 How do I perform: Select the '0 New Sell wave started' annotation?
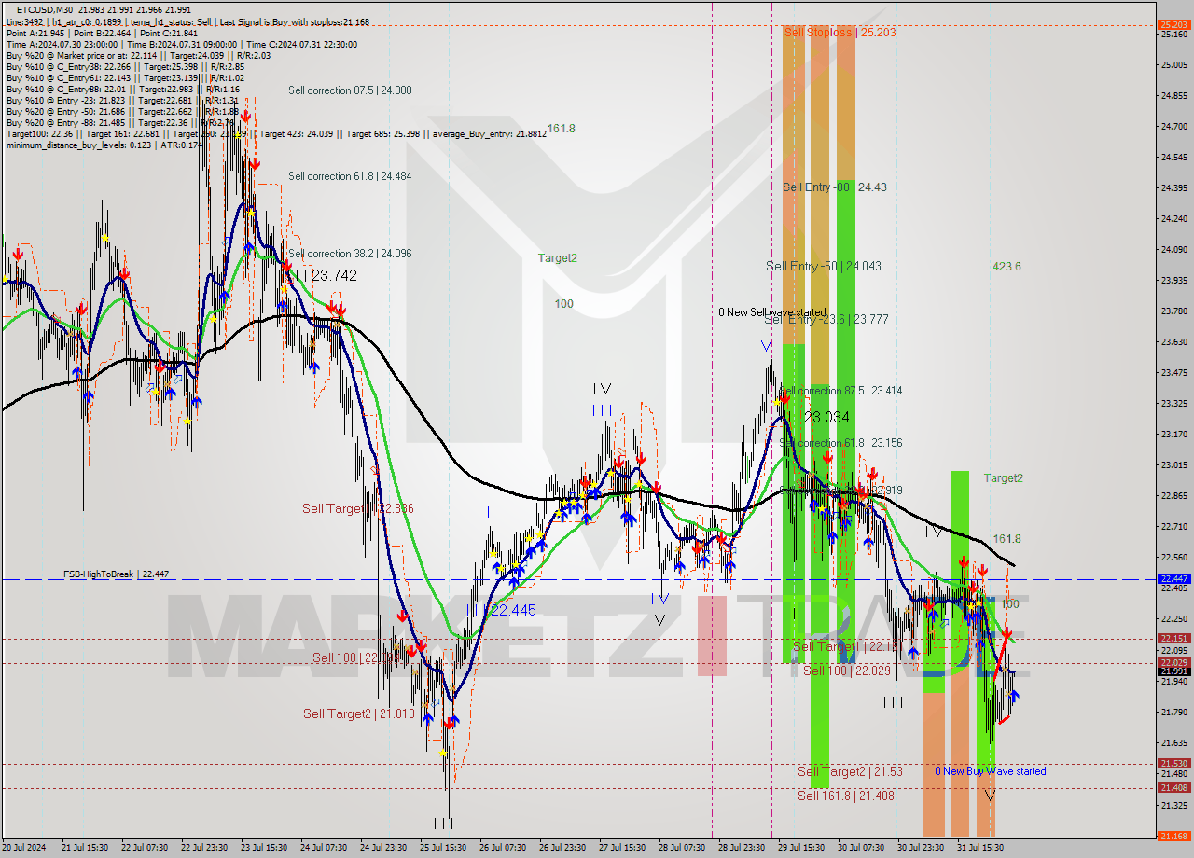tap(772, 312)
